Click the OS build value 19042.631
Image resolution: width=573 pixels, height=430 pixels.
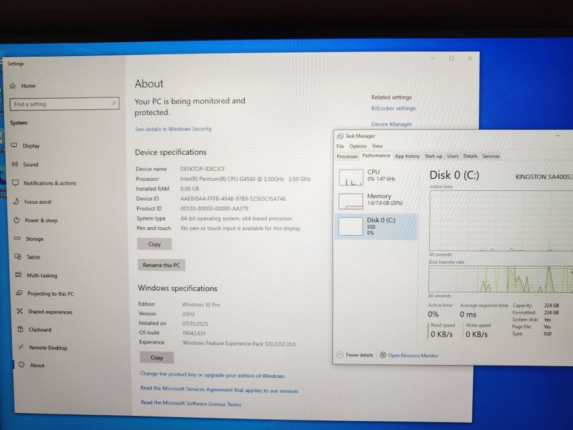point(193,333)
